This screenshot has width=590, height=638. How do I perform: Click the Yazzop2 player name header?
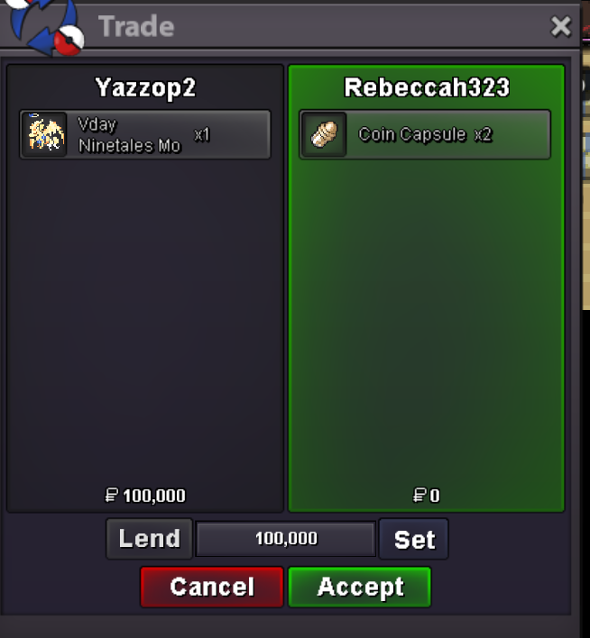pyautogui.click(x=145, y=87)
